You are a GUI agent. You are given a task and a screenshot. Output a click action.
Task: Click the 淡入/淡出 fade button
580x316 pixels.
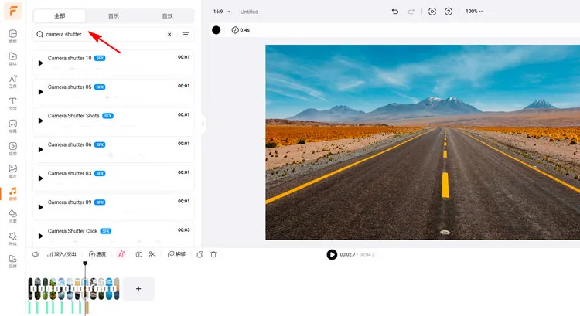62,254
